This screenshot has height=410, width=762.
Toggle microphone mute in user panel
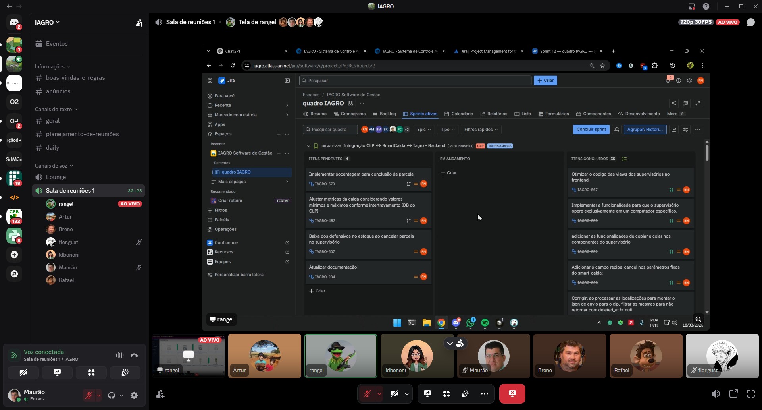[x=89, y=395]
